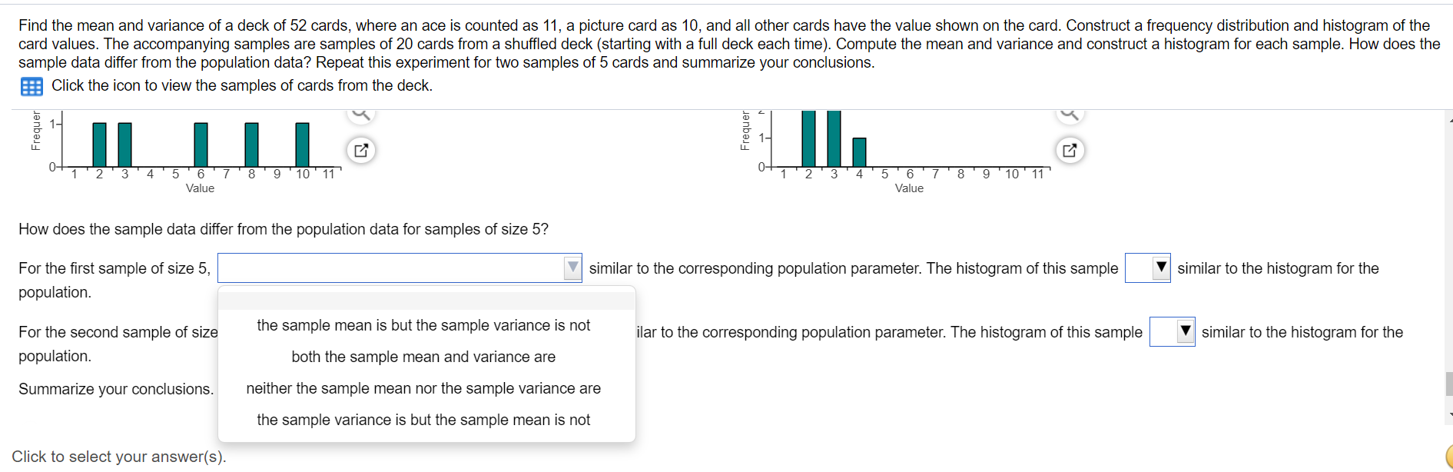The width and height of the screenshot is (1453, 472).
Task: Click the text link to view card samples
Action: point(242,85)
